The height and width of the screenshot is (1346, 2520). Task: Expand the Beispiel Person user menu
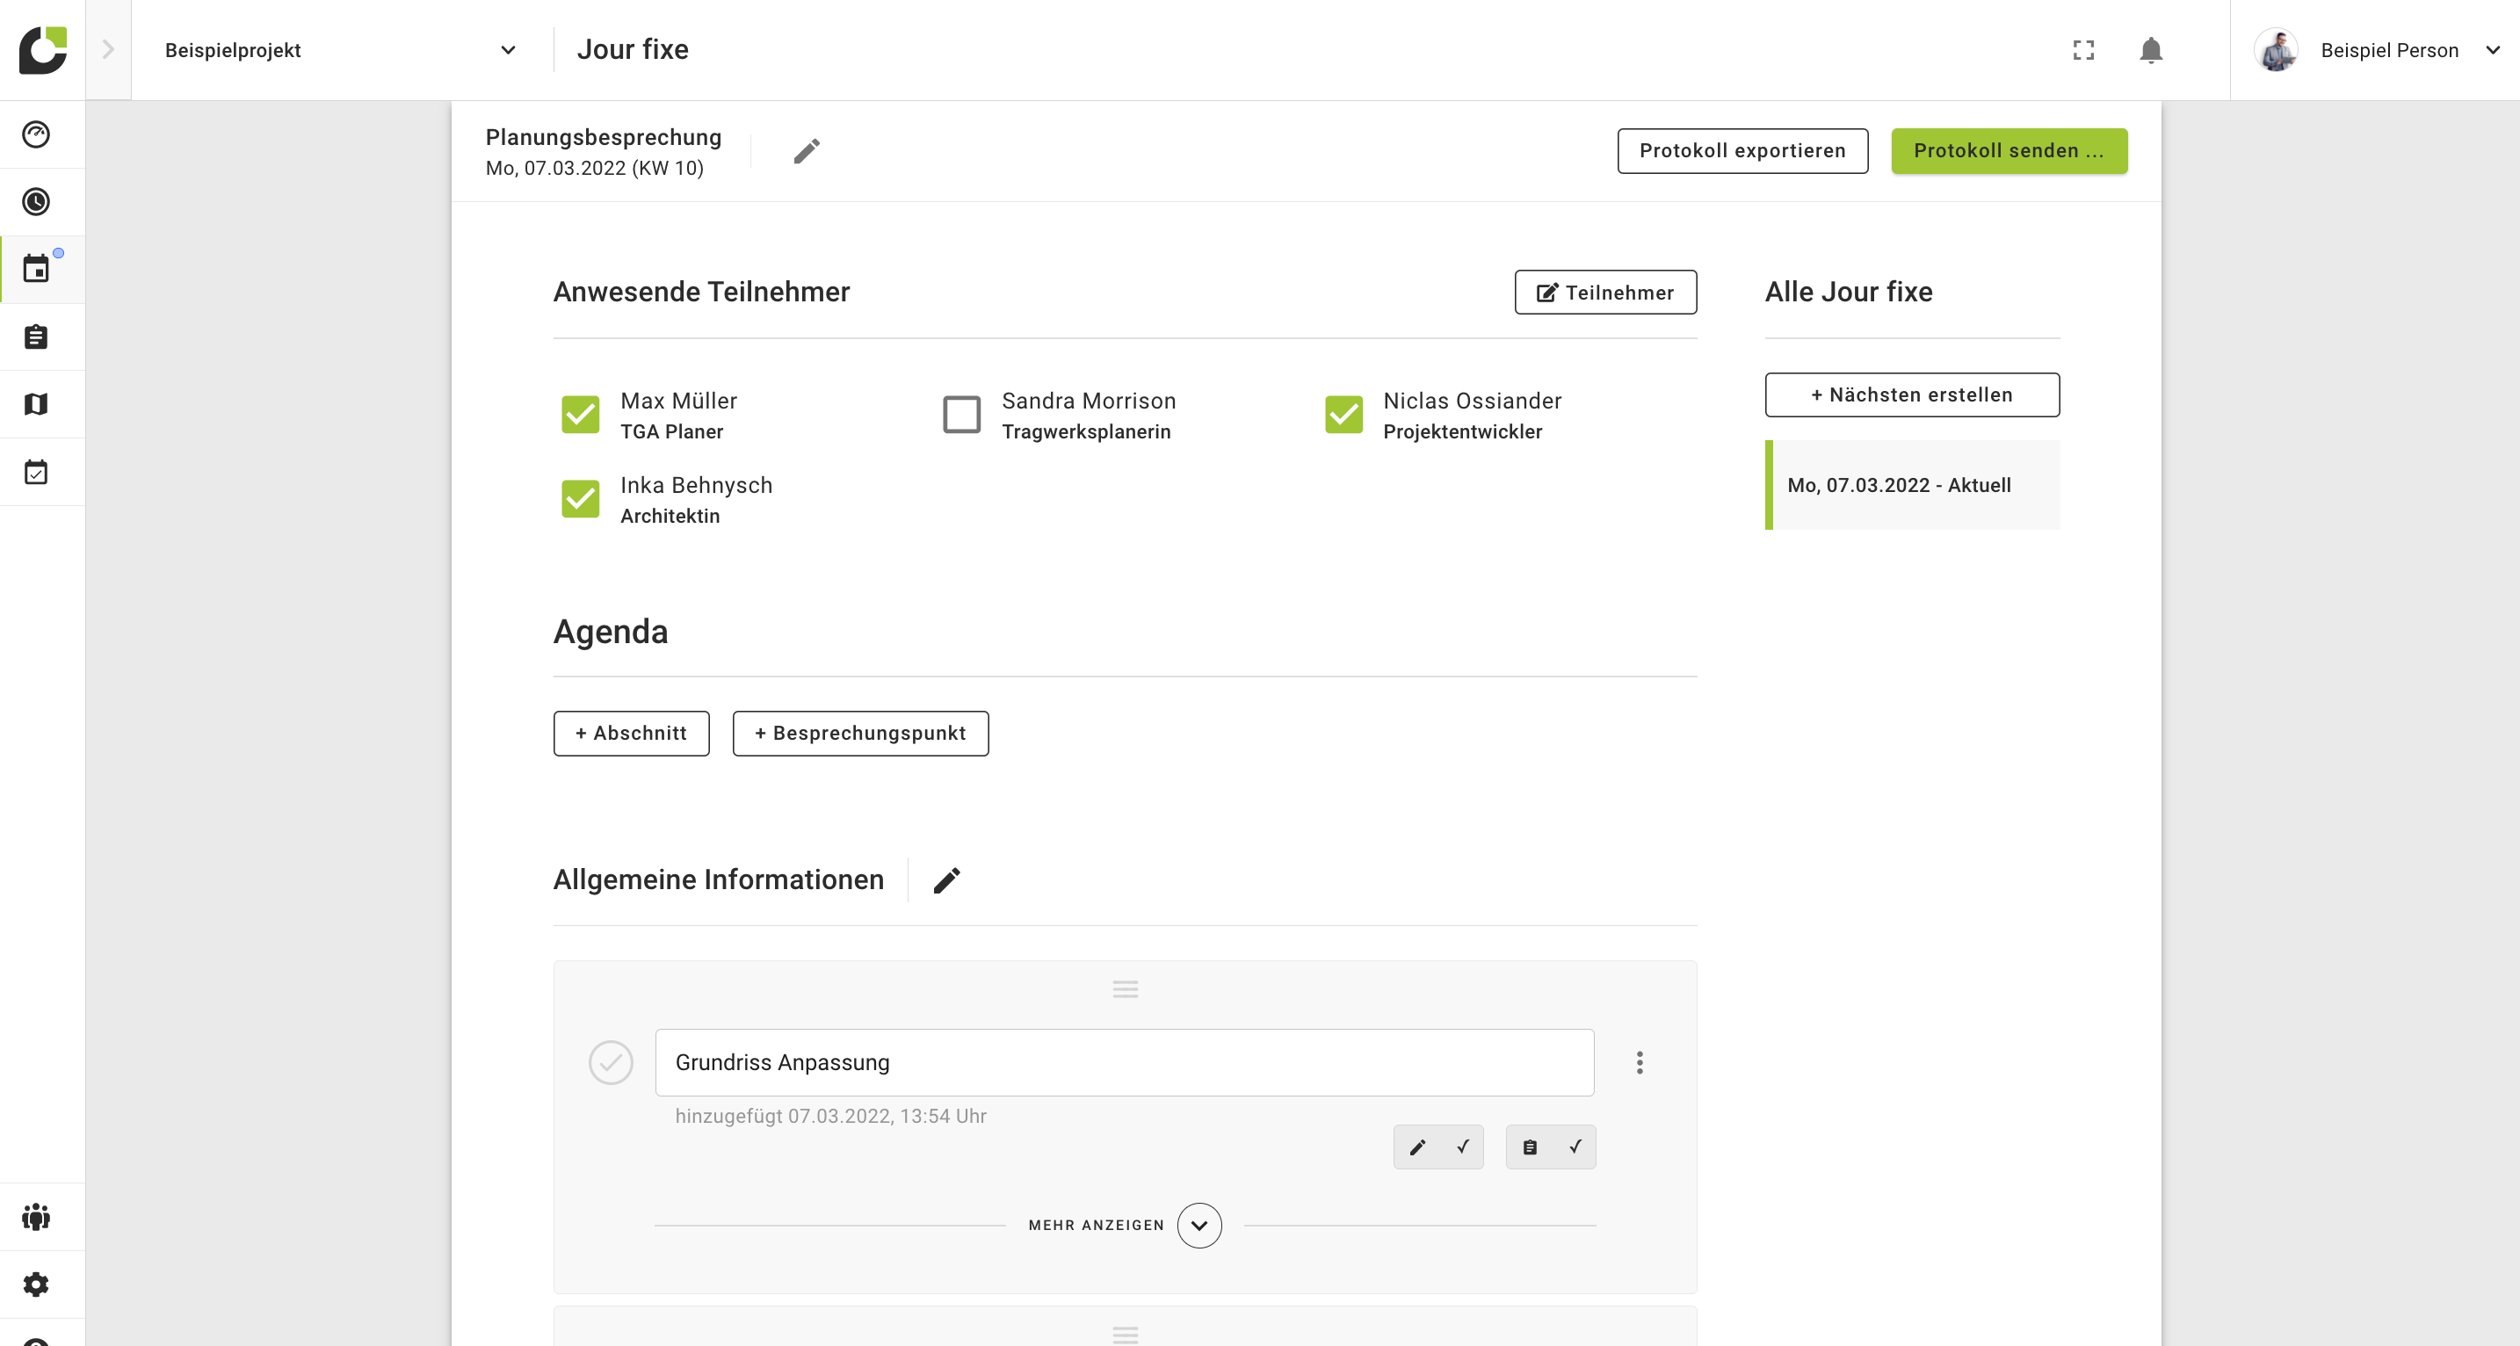tap(2491, 50)
